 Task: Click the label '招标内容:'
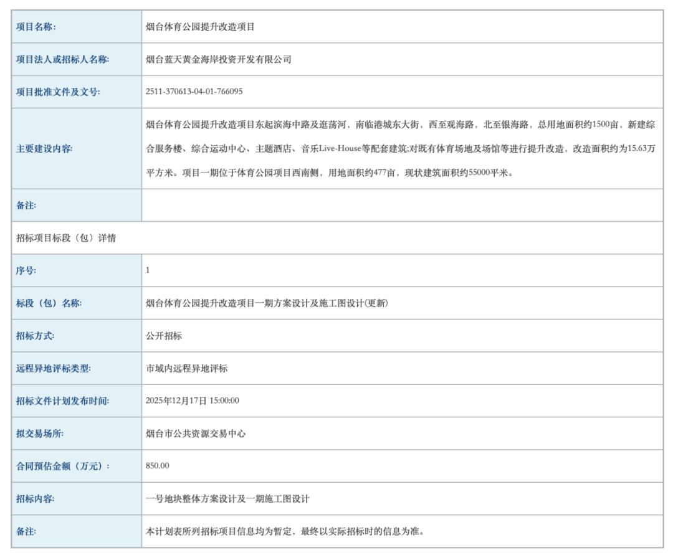tap(35, 498)
